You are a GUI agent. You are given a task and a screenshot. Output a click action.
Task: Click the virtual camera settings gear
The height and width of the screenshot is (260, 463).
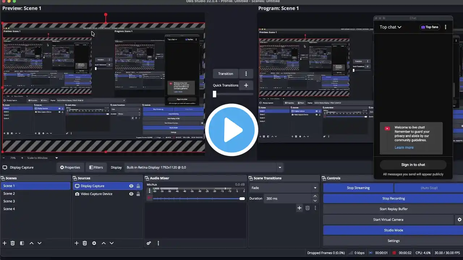459,220
